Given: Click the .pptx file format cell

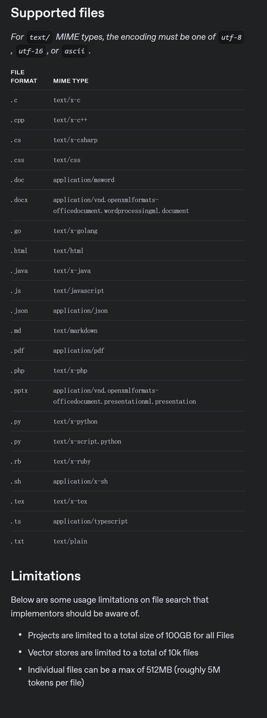Looking at the screenshot, I should point(19,390).
